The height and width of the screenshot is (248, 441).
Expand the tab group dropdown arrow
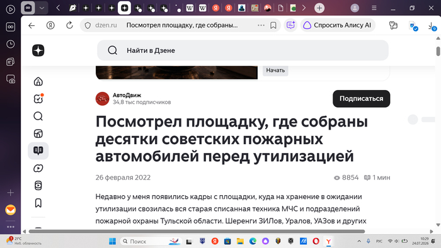[x=42, y=8]
